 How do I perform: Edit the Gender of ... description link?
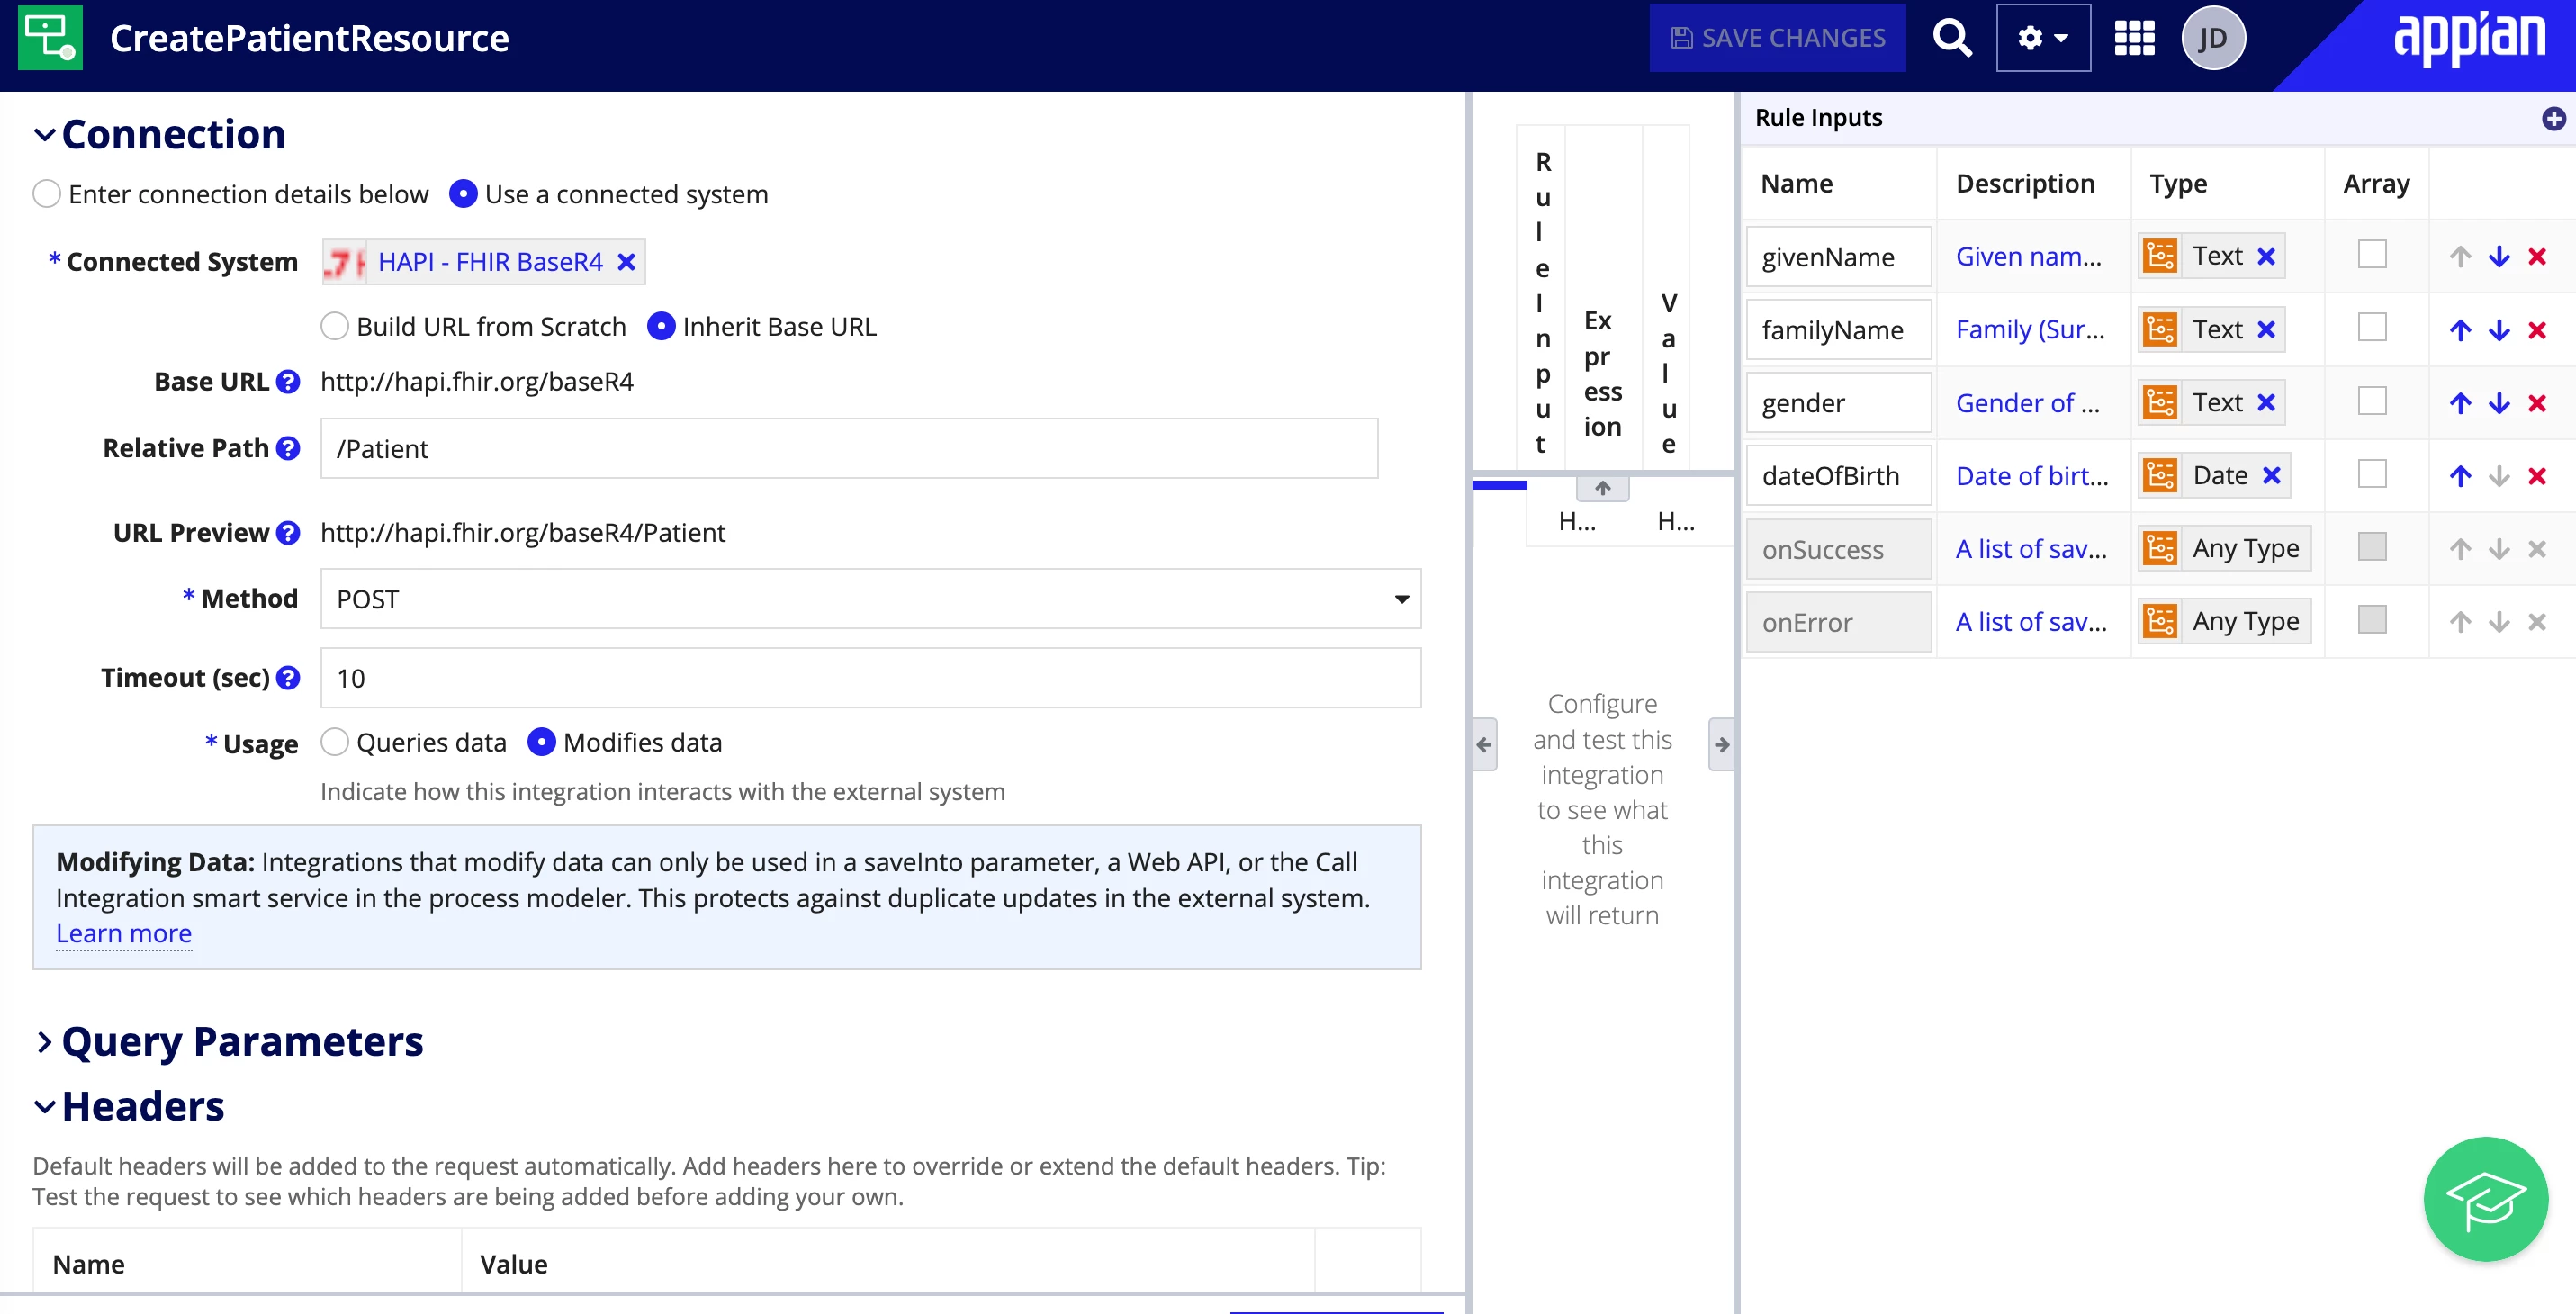2028,403
